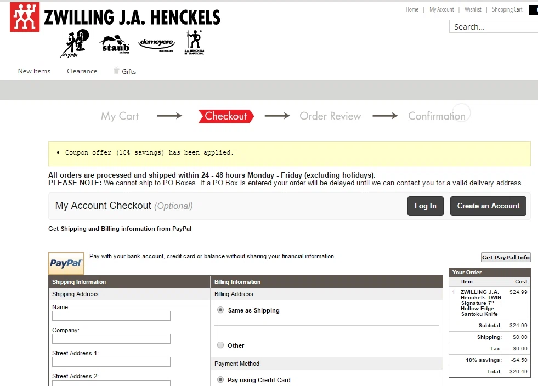Image resolution: width=538 pixels, height=386 pixels.
Task: Click the Shipping Information header
Action: (x=129, y=282)
